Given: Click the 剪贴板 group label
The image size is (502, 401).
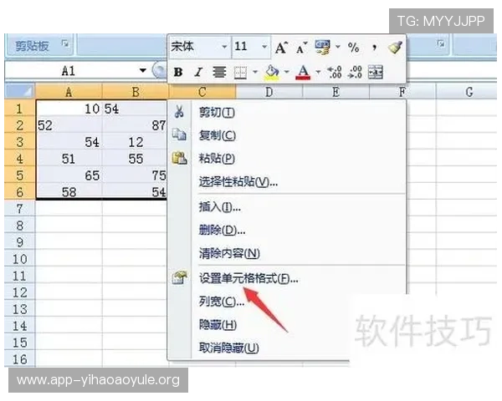Looking at the screenshot, I should (x=32, y=46).
